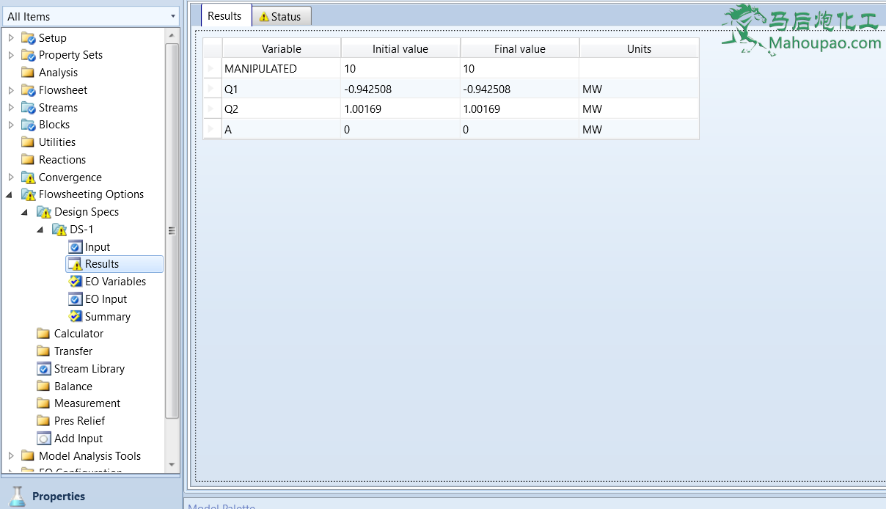The height and width of the screenshot is (509, 886).
Task: Switch to the Status tab
Action: [281, 16]
